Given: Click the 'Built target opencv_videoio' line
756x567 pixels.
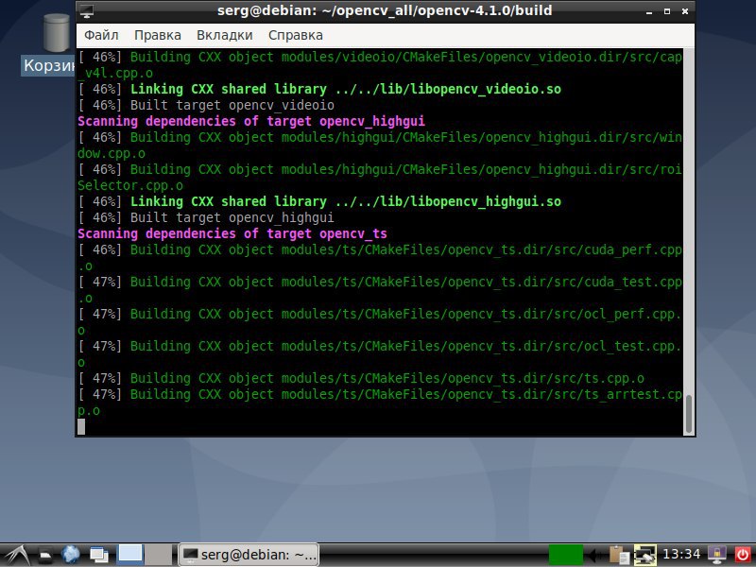Looking at the screenshot, I should (206, 105).
